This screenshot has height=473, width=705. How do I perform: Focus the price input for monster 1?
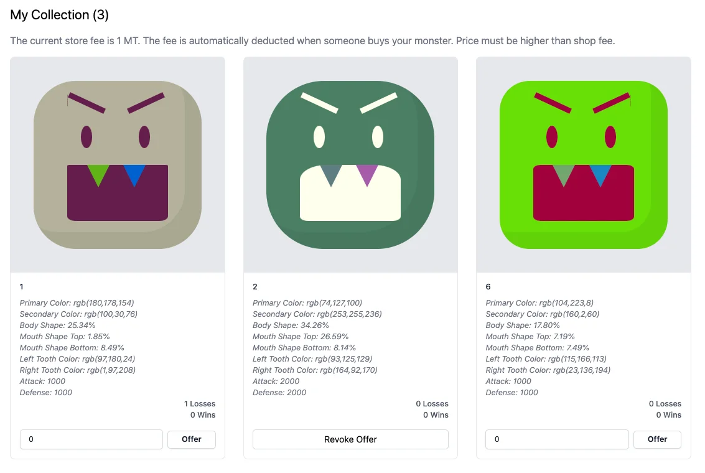91,439
